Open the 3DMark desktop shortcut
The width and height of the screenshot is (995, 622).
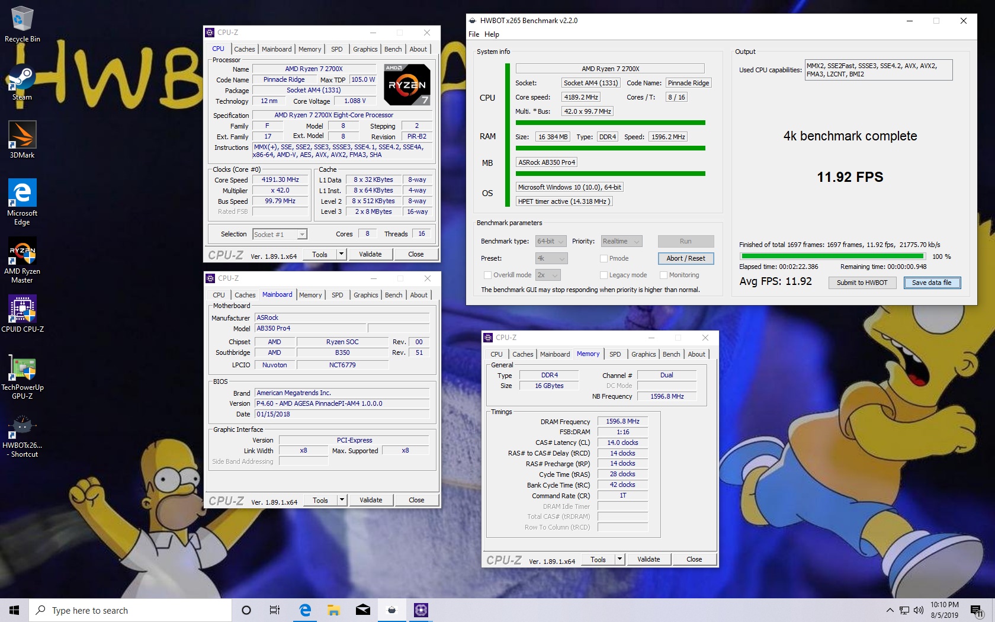(22, 140)
